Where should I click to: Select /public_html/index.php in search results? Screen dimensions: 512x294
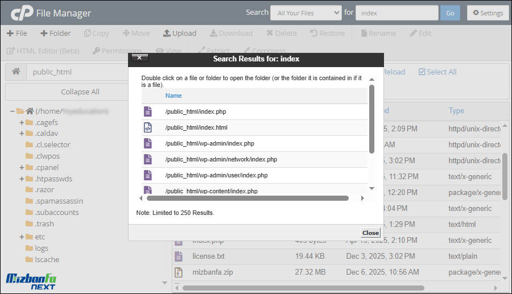[196, 111]
